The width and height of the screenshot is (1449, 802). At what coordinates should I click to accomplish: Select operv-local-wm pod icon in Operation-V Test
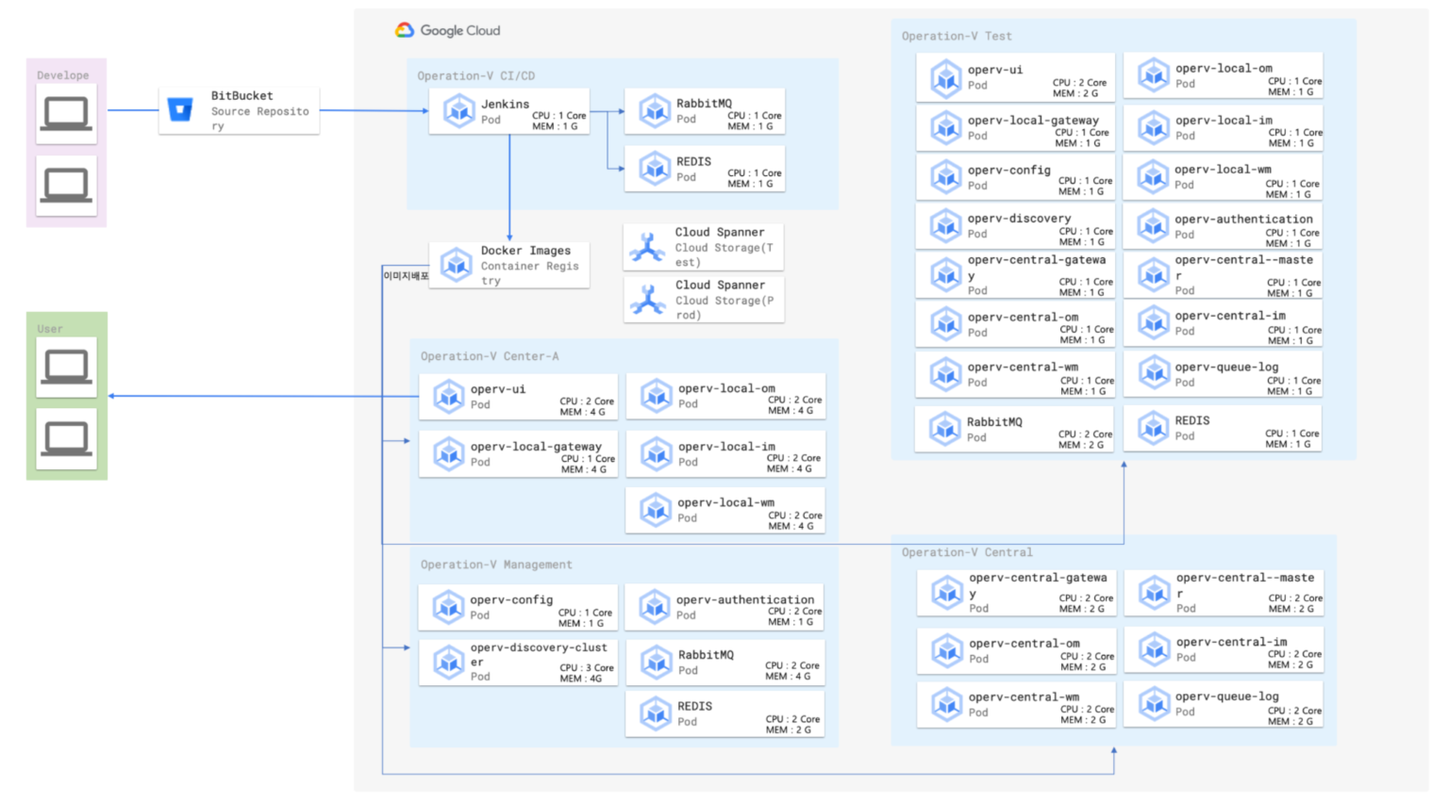1154,177
